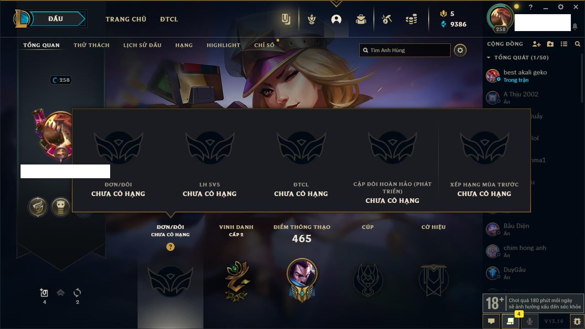
Task: Open the bug report icon
Action: [x=577, y=321]
